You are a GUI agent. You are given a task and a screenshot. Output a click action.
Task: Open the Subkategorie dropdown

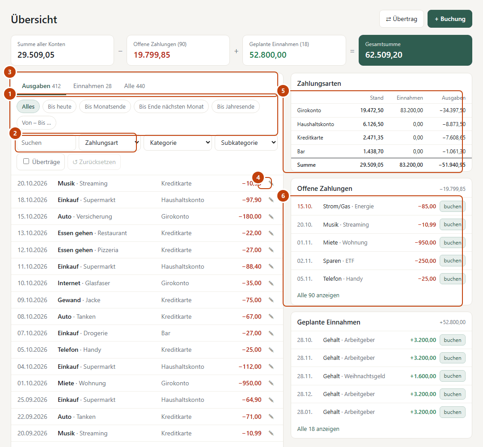pos(246,143)
